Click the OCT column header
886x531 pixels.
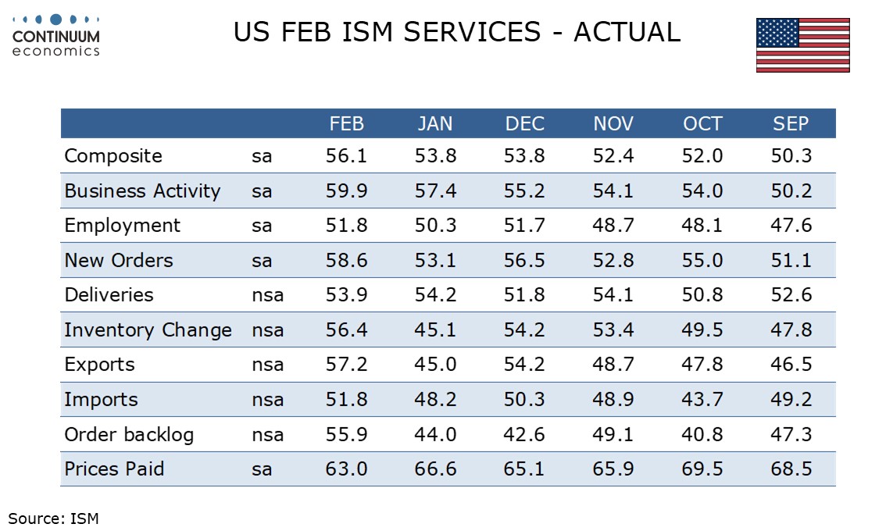point(702,124)
